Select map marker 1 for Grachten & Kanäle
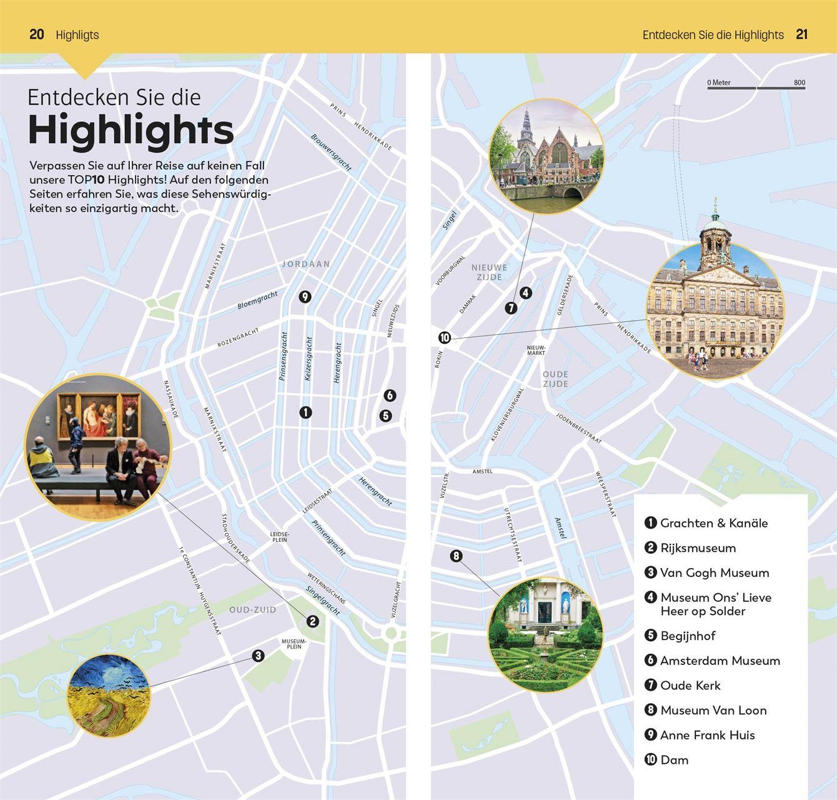 click(305, 412)
